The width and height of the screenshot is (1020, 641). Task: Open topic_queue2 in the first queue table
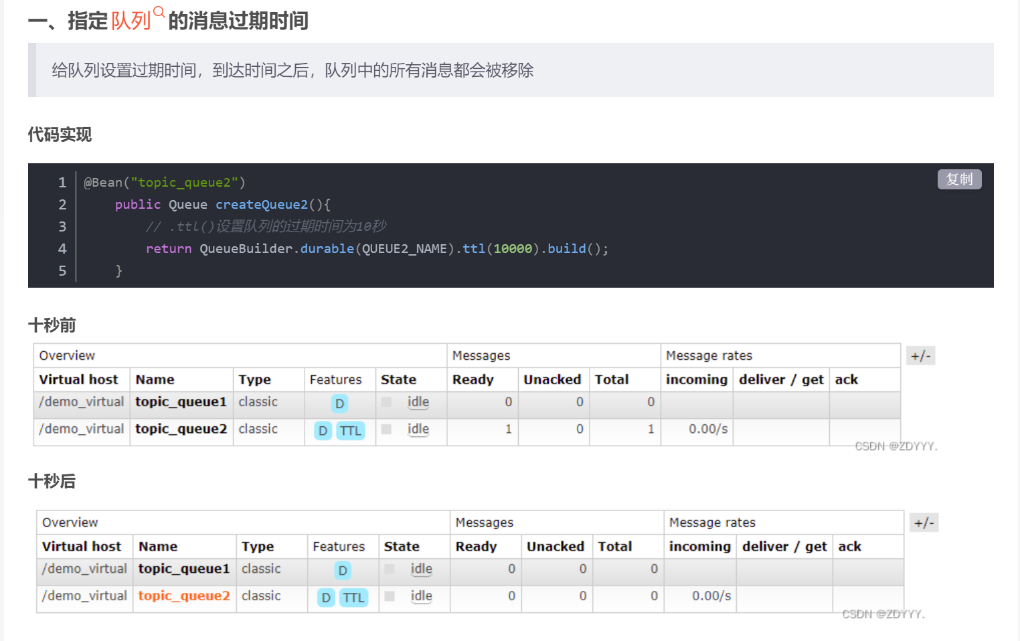pos(181,429)
